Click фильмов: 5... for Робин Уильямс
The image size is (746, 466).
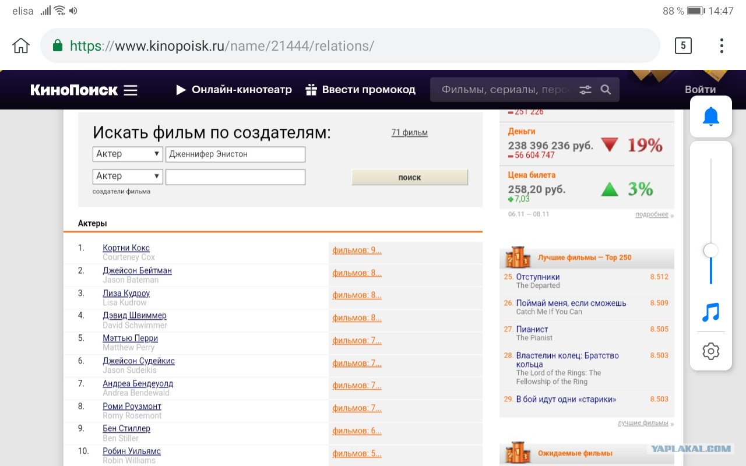coord(357,454)
